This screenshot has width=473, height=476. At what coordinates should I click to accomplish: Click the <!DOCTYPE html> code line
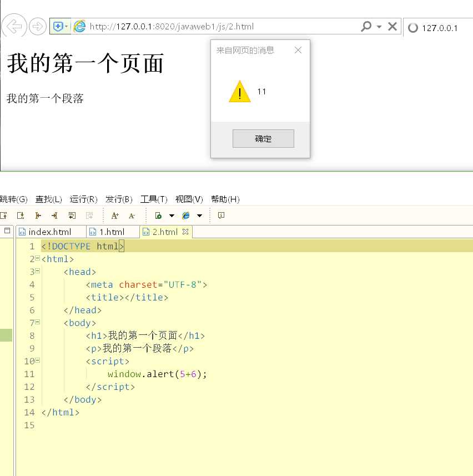coord(83,246)
